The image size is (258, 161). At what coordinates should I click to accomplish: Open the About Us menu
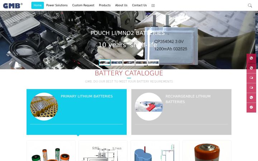(x=121, y=5)
